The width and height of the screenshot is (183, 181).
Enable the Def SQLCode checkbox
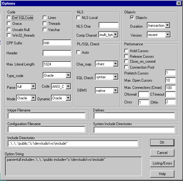(9, 18)
